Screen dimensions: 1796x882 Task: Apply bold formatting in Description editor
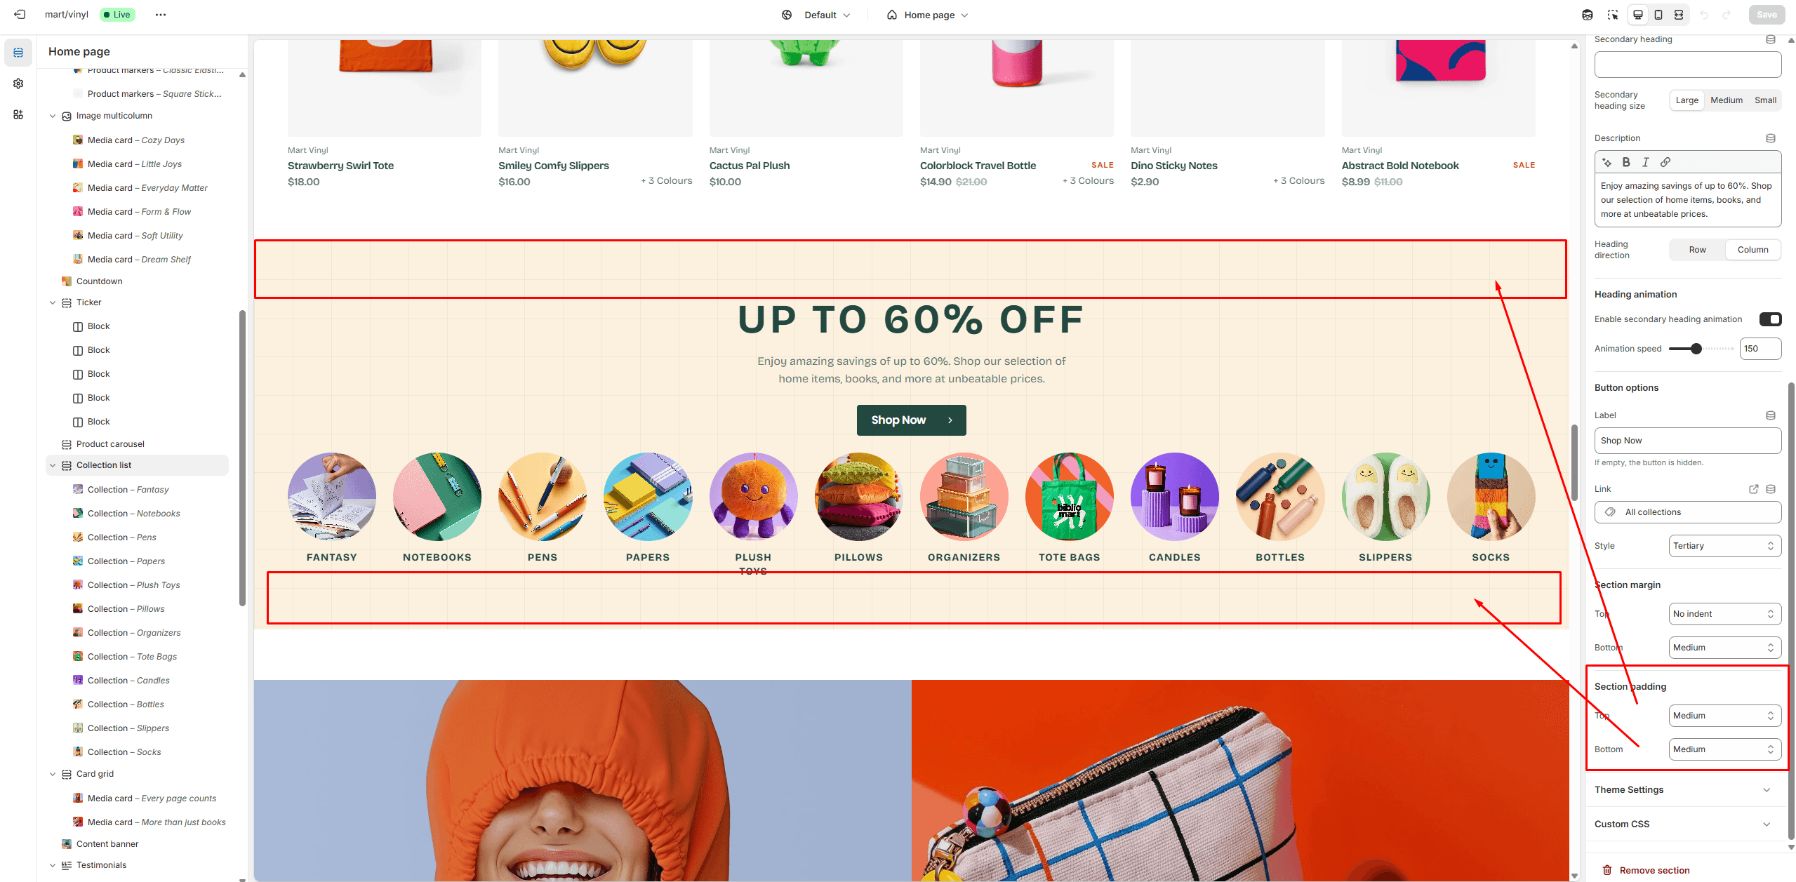tap(1626, 162)
